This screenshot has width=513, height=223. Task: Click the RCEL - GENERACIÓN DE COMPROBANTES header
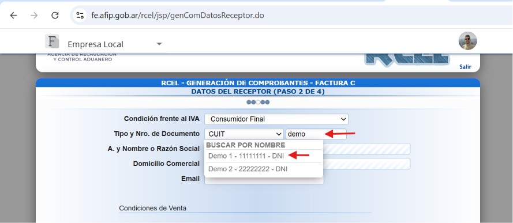tap(258, 83)
